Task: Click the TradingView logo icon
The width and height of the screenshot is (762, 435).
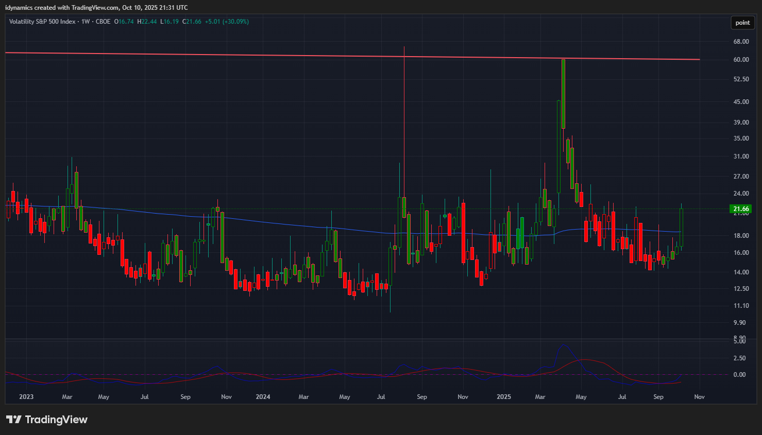Action: pos(14,420)
